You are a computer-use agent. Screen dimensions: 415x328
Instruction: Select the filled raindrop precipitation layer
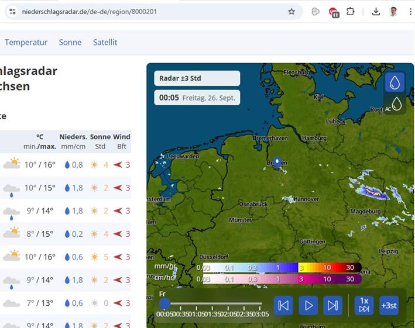(x=395, y=83)
